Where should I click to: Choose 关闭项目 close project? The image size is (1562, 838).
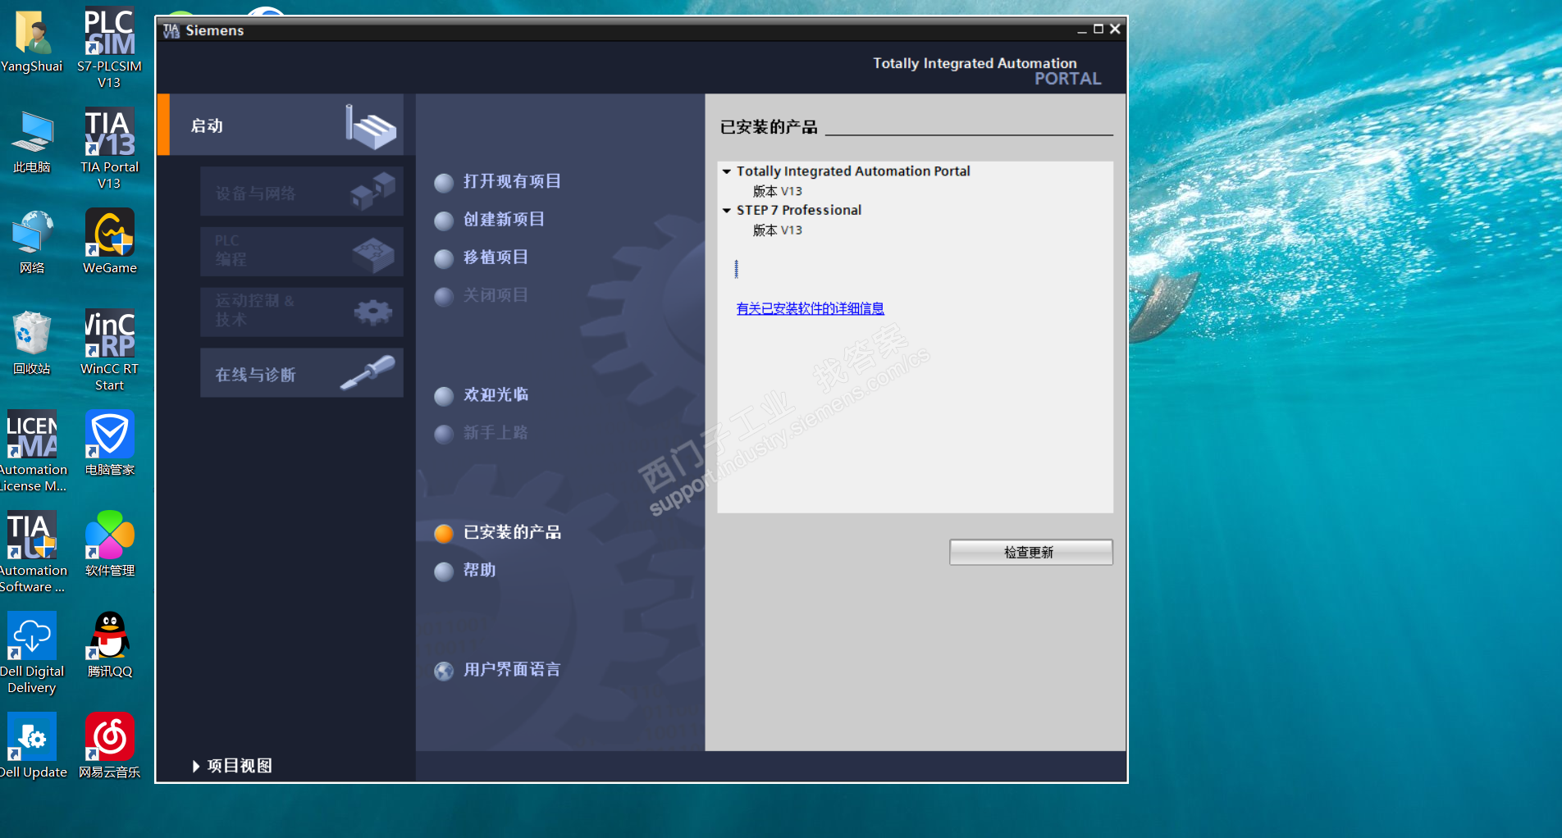[x=482, y=295]
